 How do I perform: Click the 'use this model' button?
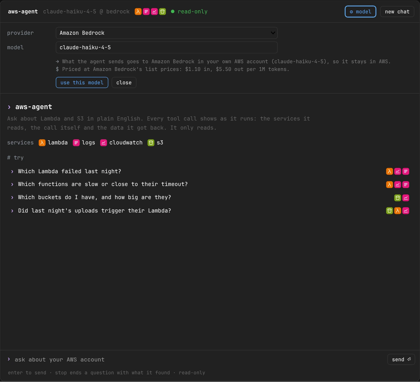pyautogui.click(x=82, y=83)
